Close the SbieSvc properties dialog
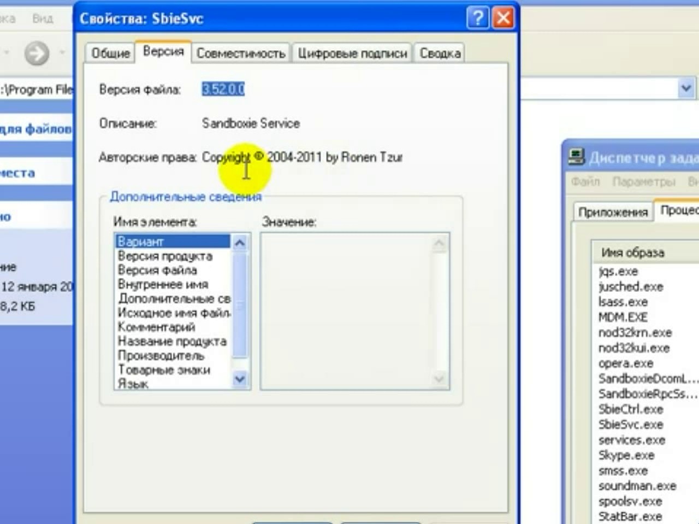The height and width of the screenshot is (524, 699). (x=503, y=19)
